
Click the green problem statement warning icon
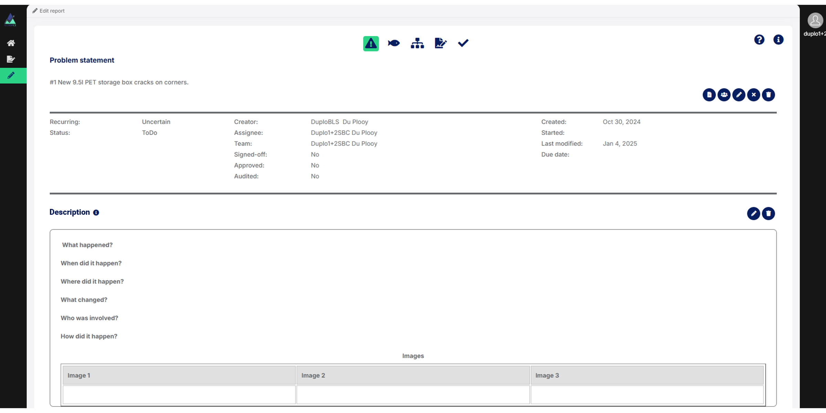371,43
